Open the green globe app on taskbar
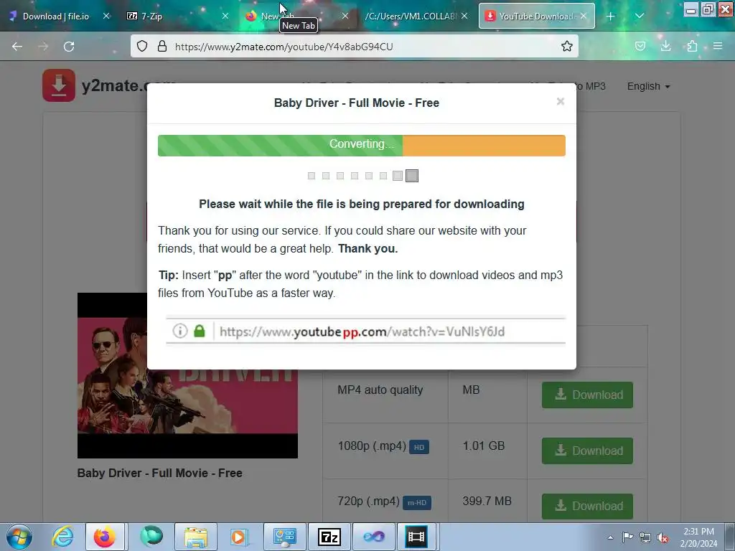 coord(151,537)
